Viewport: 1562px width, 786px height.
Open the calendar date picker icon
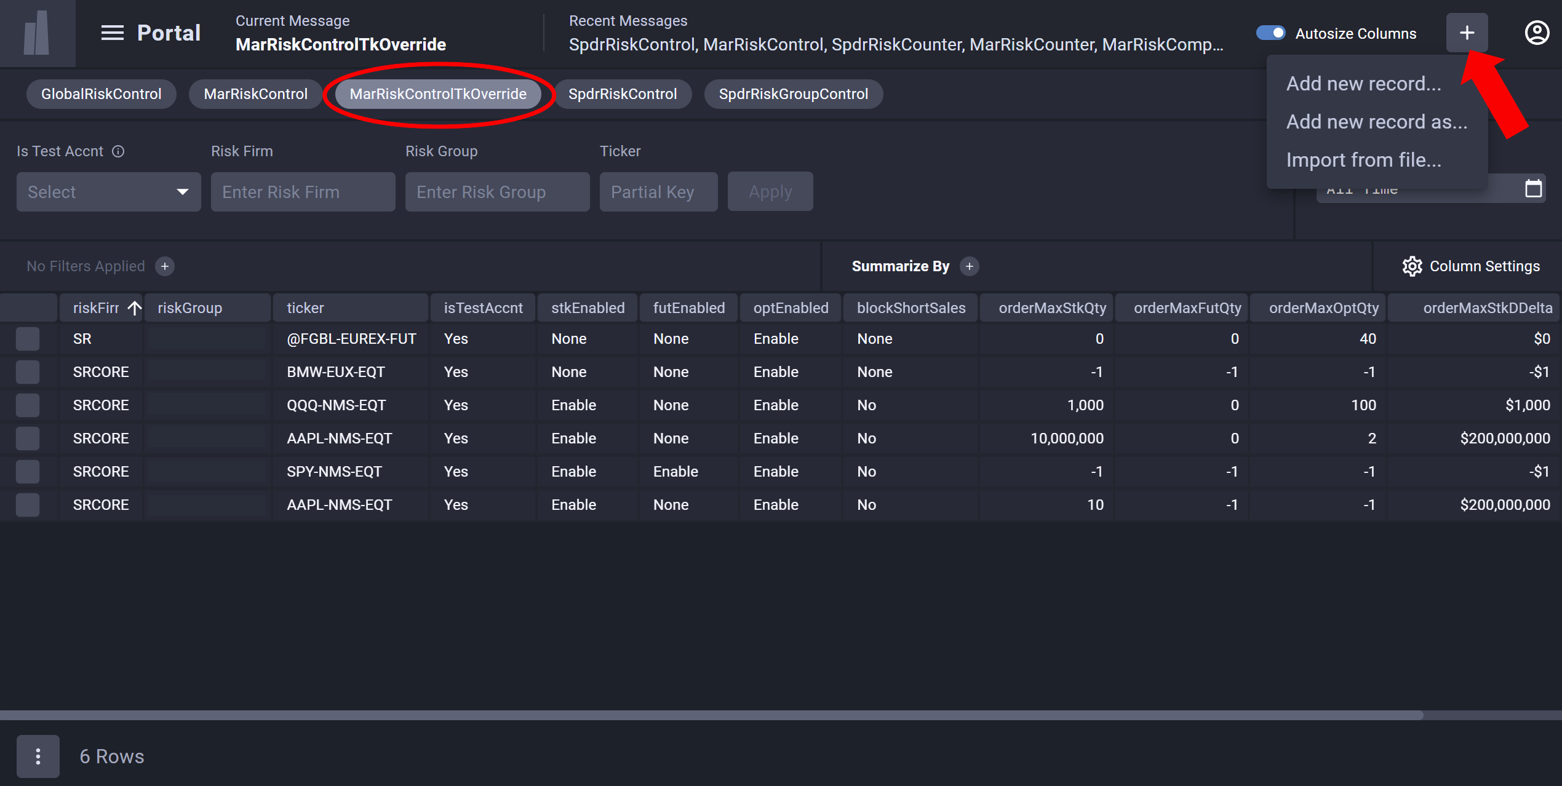pos(1533,188)
